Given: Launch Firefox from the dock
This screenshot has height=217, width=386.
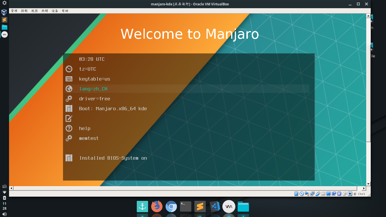Looking at the screenshot, I should click(x=157, y=207).
